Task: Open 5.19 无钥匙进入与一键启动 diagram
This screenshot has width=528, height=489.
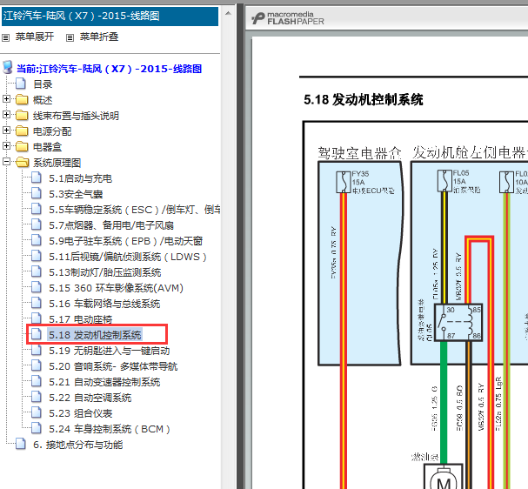Action: pyautogui.click(x=110, y=351)
